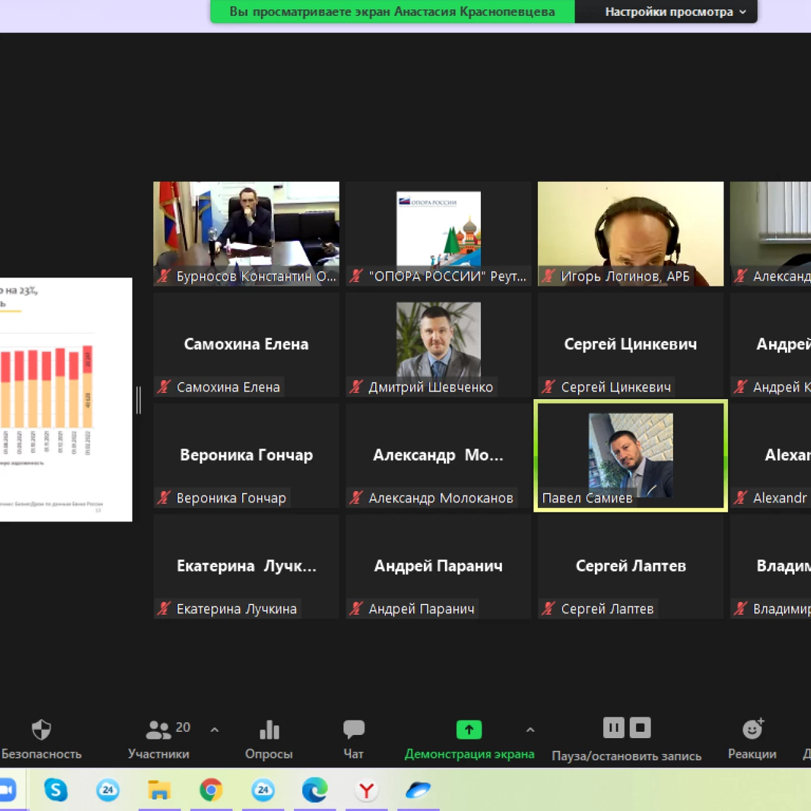Click muted mic icon on Самохина Елена label
Viewport: 811px width, 811px height.
[x=164, y=386]
